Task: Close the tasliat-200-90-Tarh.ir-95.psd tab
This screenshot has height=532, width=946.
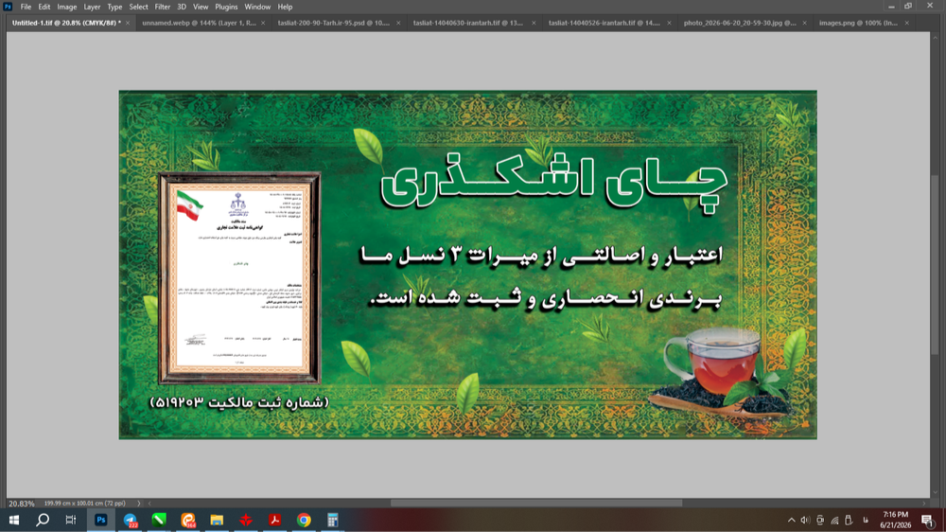Action: click(398, 23)
